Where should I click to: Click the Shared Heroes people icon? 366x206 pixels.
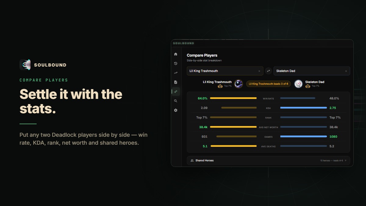192,161
